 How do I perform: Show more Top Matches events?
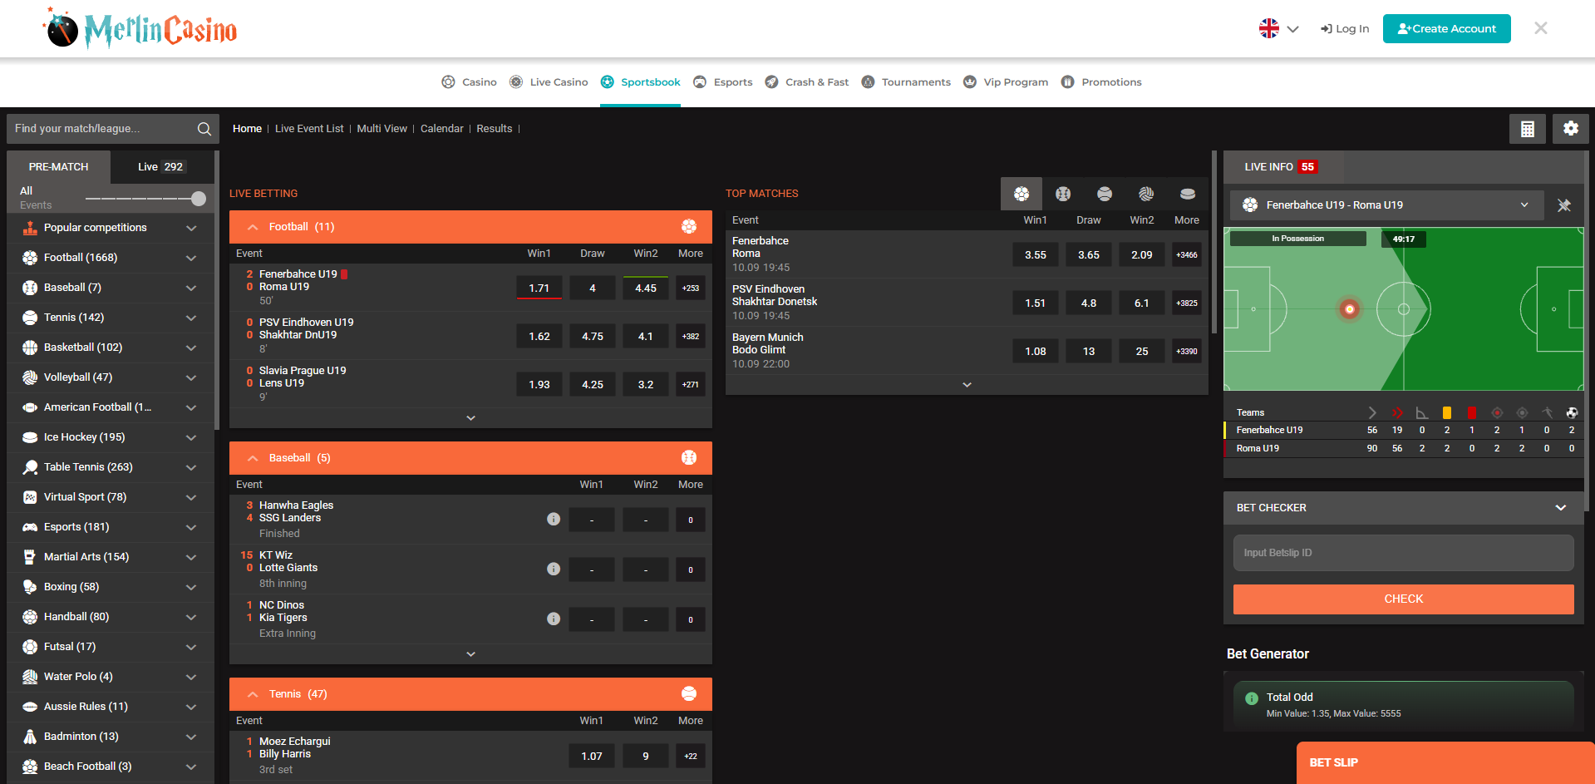click(967, 385)
